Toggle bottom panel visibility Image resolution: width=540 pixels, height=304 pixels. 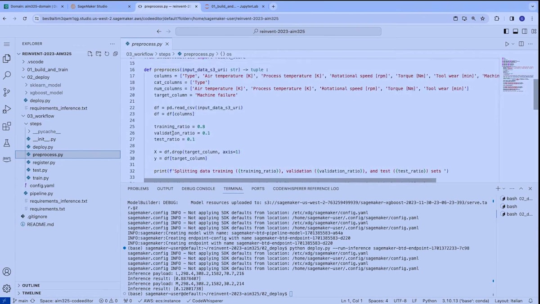click(515, 32)
